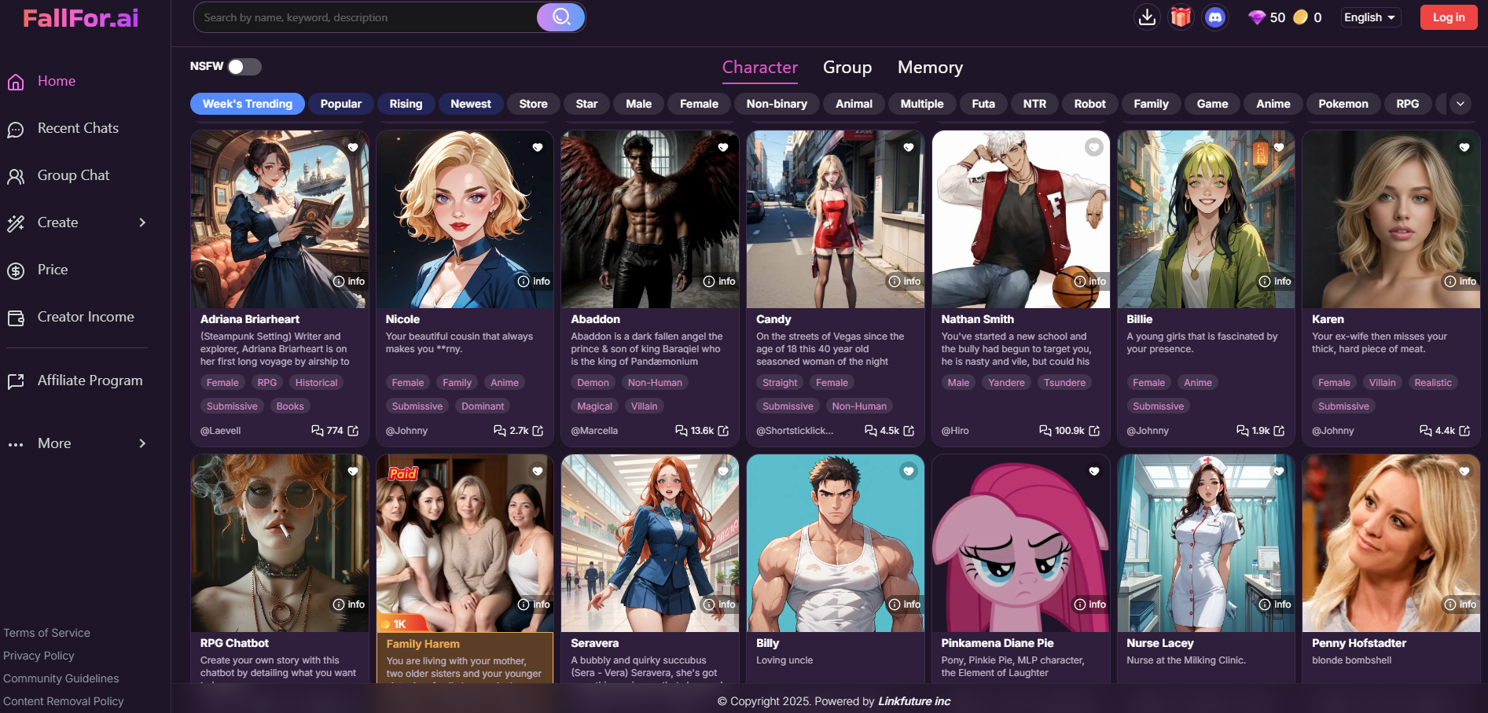Favorite Karen with the heart toggle
Image resolution: width=1488 pixels, height=713 pixels.
pyautogui.click(x=1464, y=147)
